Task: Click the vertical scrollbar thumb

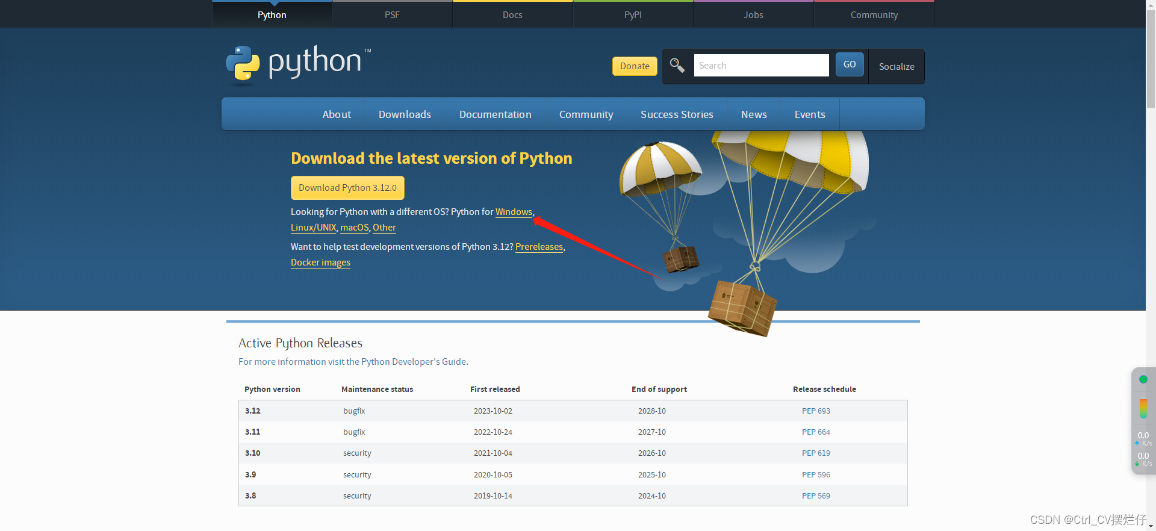Action: 1151,59
